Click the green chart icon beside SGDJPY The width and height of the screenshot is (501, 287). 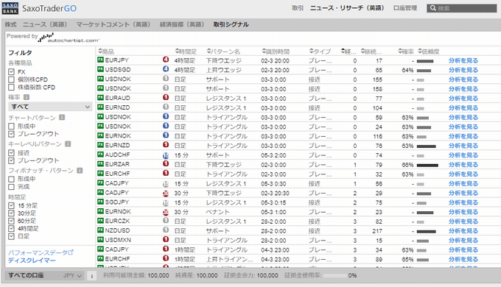click(100, 202)
